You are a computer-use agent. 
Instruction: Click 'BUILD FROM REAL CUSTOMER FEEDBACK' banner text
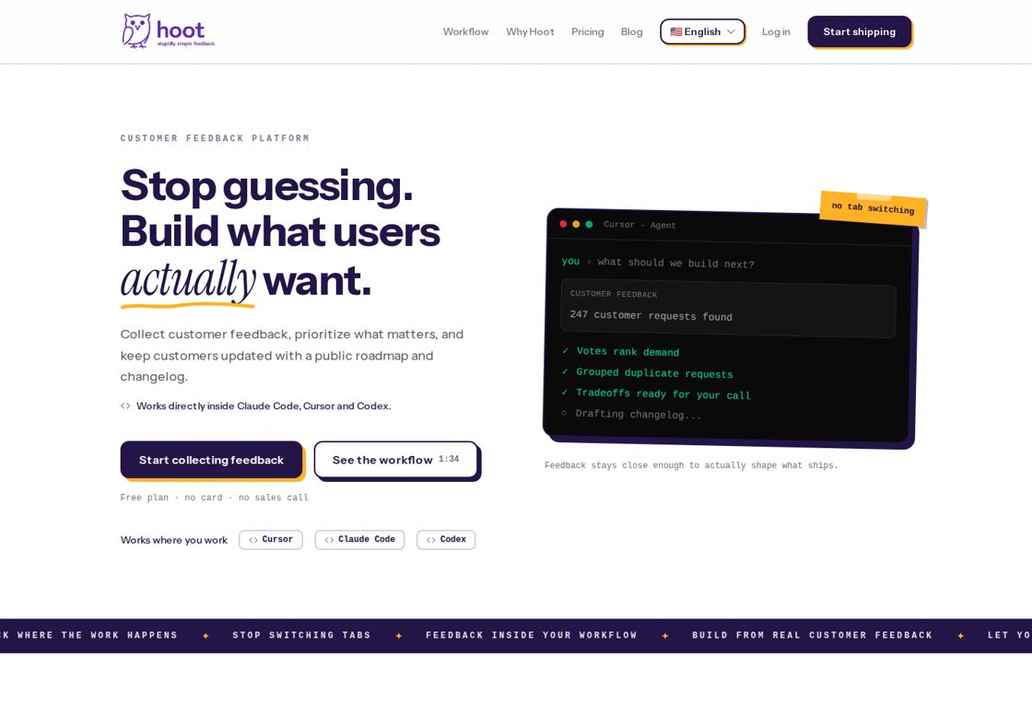click(812, 635)
